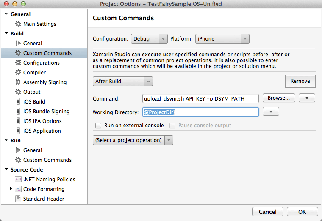Click the Standard Header document icon

tap(18, 199)
